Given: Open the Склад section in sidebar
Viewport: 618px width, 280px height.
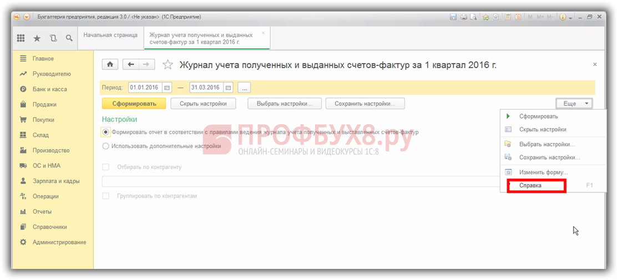Looking at the screenshot, I should [x=52, y=135].
